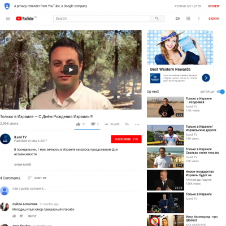The height and width of the screenshot is (226, 226).
Task: Click the privacy shield icon
Action: pos(7,6)
